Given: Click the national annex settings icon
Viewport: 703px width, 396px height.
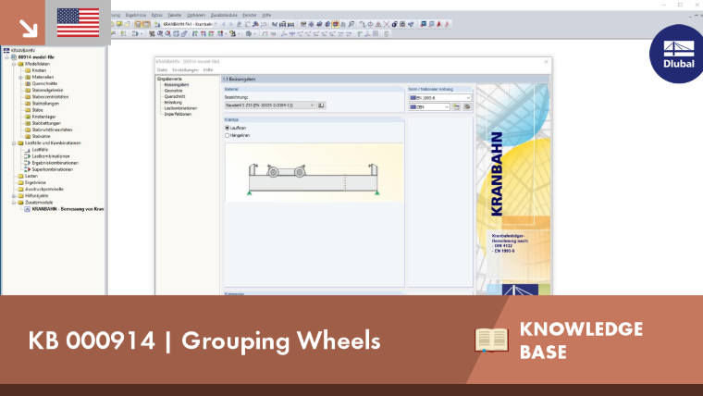Looking at the screenshot, I should pos(467,106).
